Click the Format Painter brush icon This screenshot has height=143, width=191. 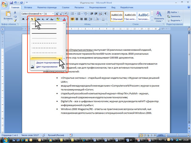(15, 20)
